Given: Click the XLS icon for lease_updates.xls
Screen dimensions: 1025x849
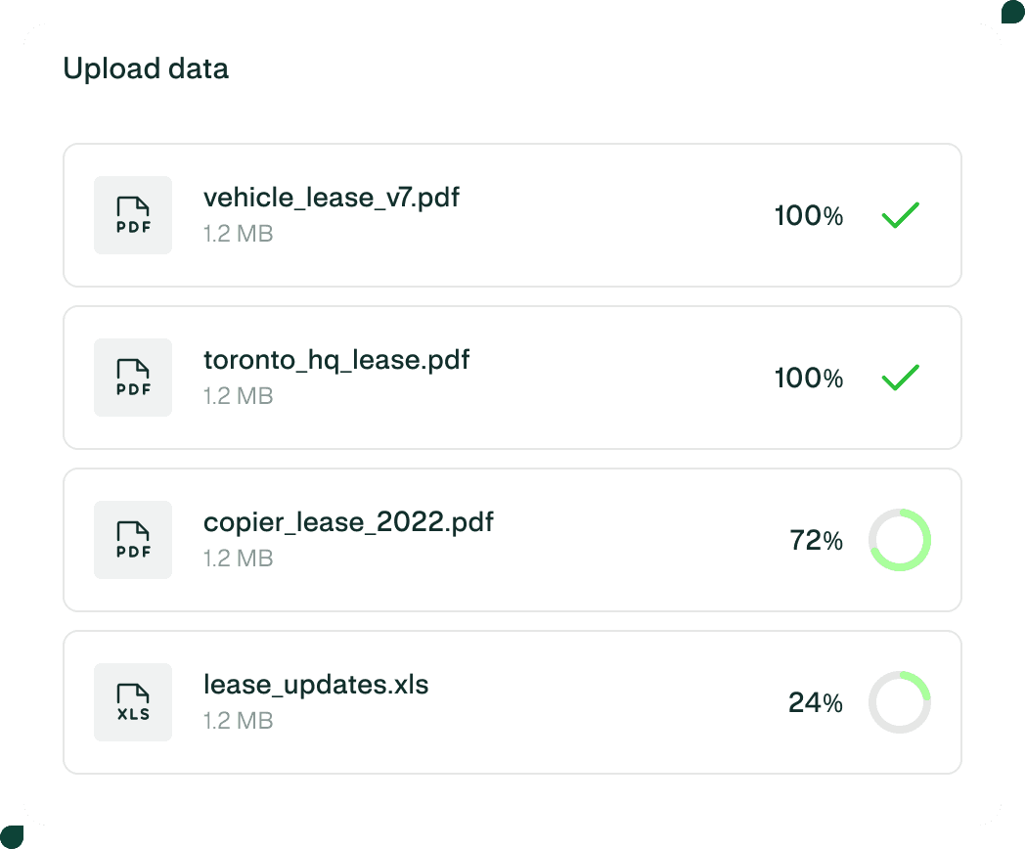Looking at the screenshot, I should pos(133,702).
